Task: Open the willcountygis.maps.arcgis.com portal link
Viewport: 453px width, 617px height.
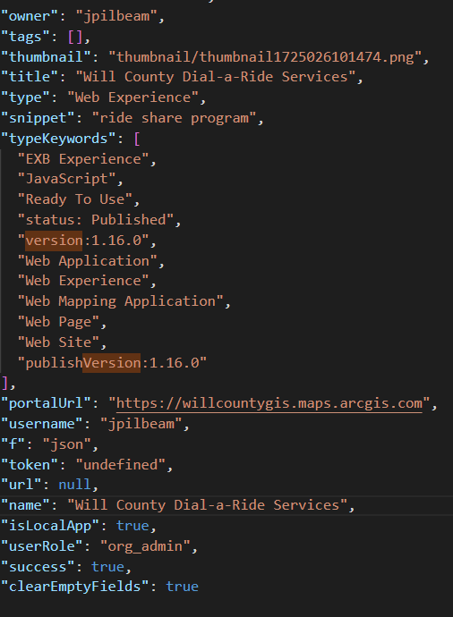Action: 269,403
